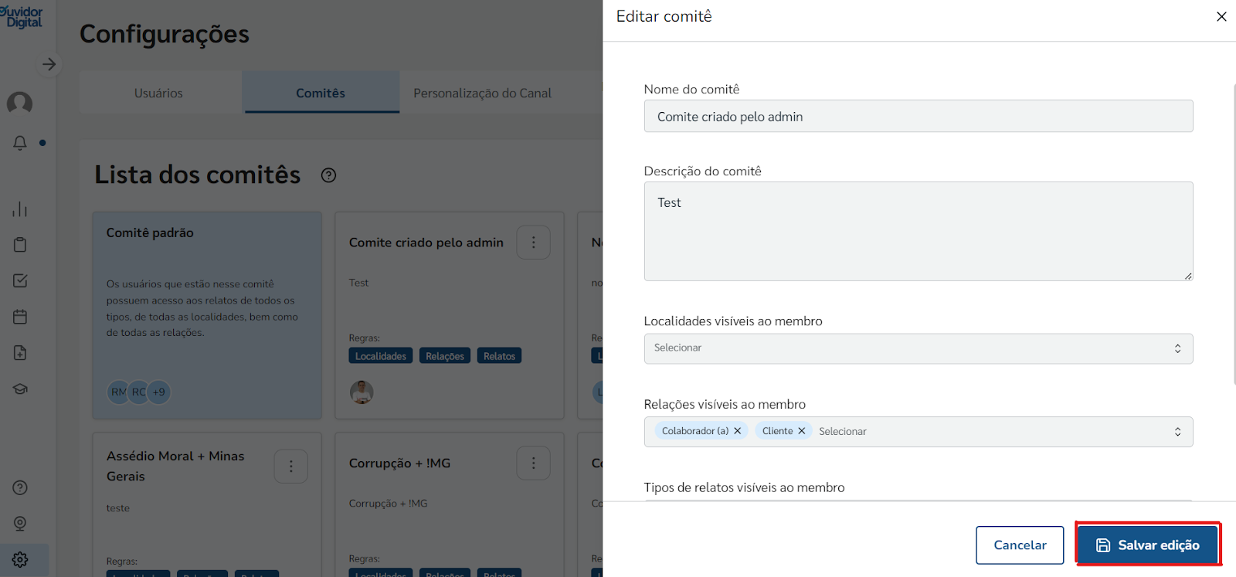Click the Cancelar button

[x=1020, y=545]
